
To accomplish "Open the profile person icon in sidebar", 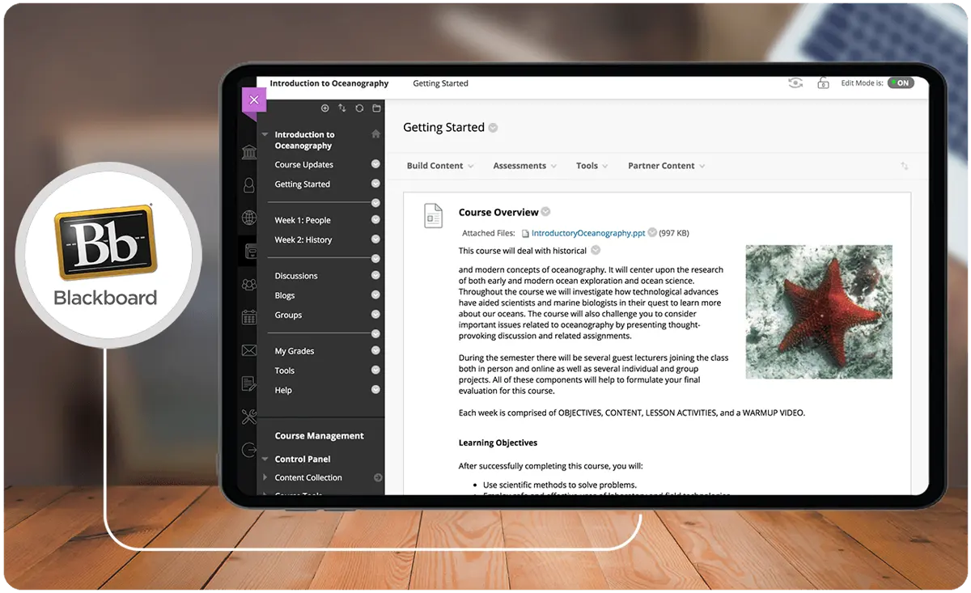I will coord(249,185).
